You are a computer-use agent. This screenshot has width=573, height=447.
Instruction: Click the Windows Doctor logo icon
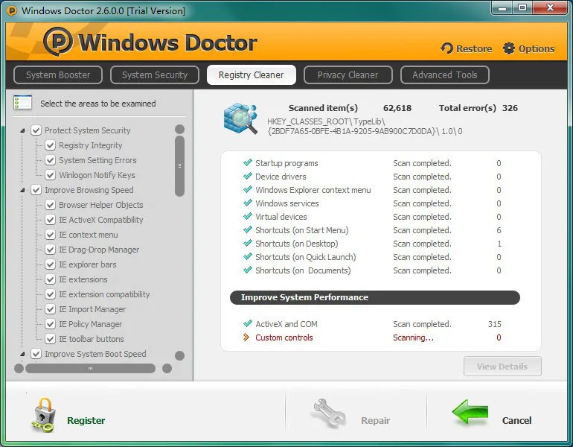[58, 42]
